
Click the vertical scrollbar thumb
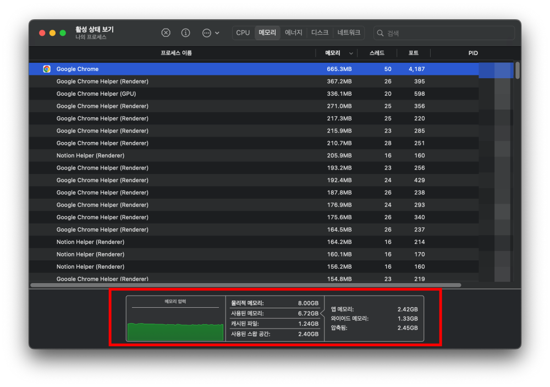coord(518,70)
